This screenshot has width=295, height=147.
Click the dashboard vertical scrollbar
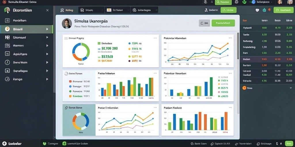(x=238, y=46)
